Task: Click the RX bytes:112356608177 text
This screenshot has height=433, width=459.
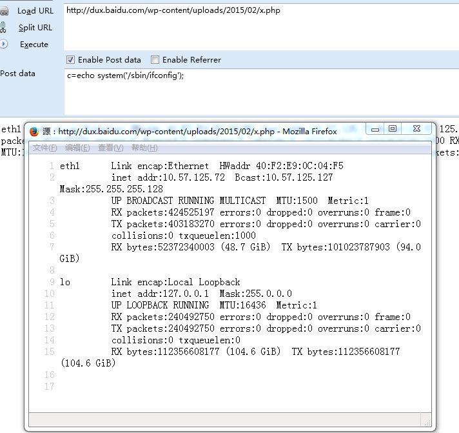Action: click(x=166, y=352)
